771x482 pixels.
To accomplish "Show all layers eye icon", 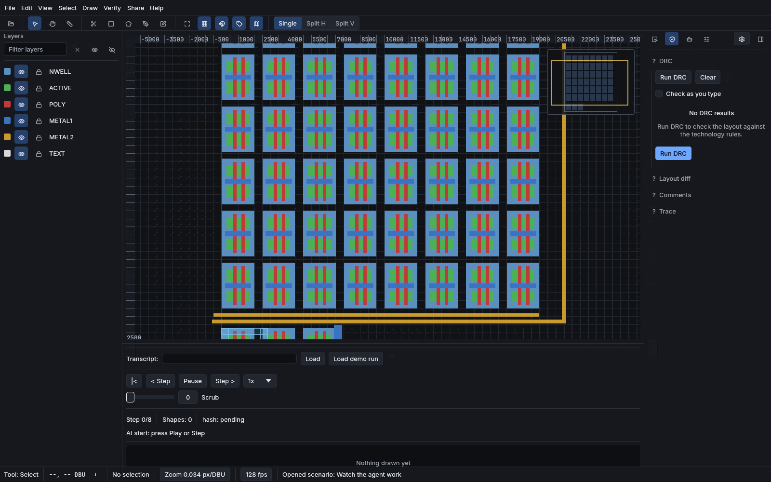I will pyautogui.click(x=94, y=50).
